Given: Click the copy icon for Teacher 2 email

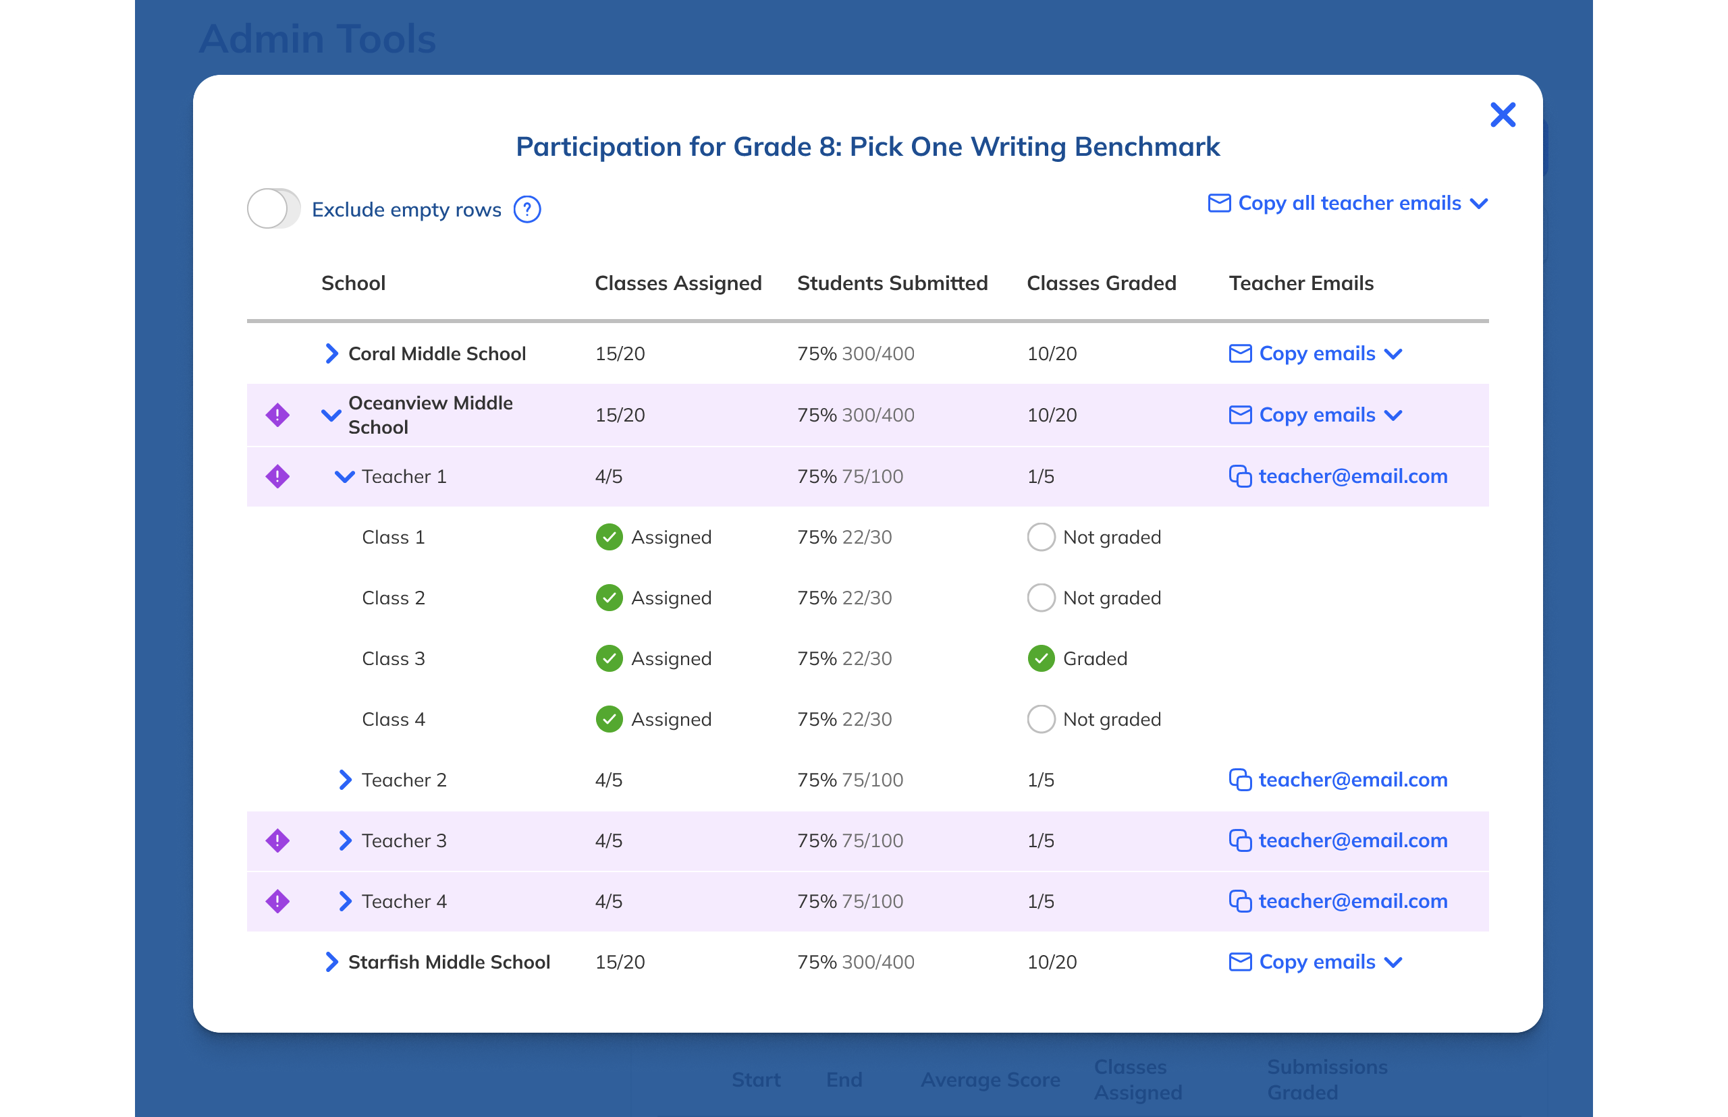Looking at the screenshot, I should [x=1239, y=780].
